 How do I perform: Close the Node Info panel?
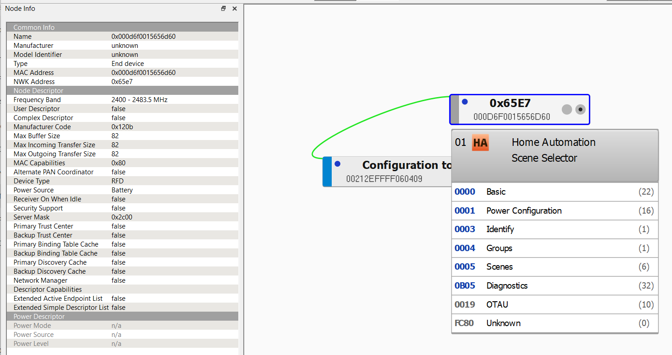pos(234,8)
